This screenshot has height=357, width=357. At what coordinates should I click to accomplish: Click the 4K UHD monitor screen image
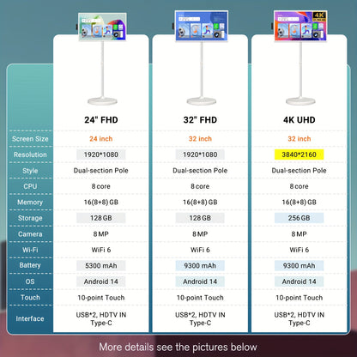[300, 26]
